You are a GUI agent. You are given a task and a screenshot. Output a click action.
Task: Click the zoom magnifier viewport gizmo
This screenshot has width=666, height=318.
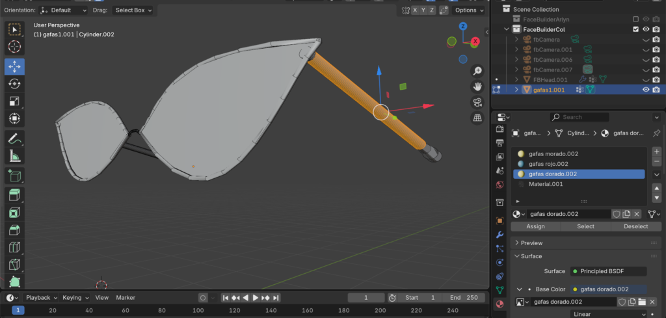477,71
